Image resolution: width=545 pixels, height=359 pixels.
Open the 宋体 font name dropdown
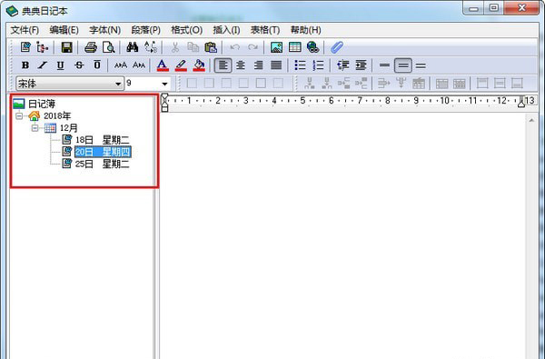[118, 84]
